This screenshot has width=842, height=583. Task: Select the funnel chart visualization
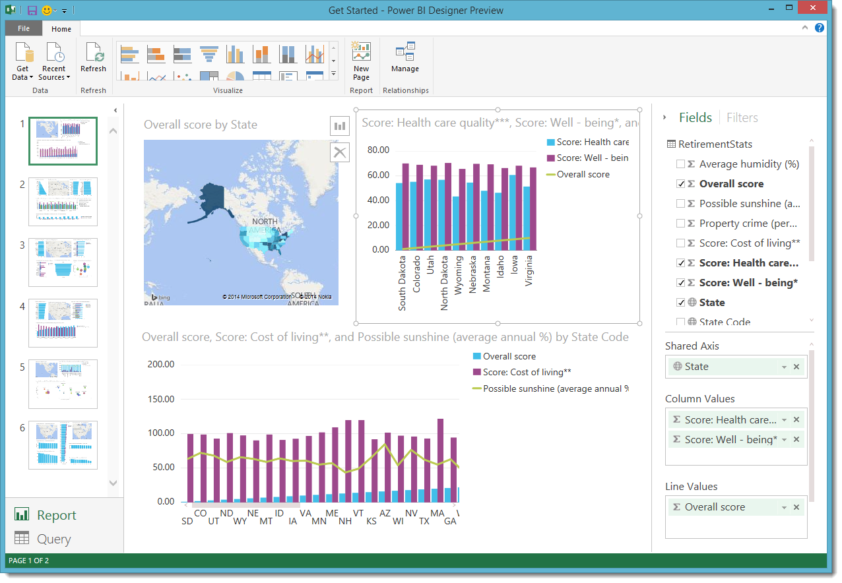point(209,53)
